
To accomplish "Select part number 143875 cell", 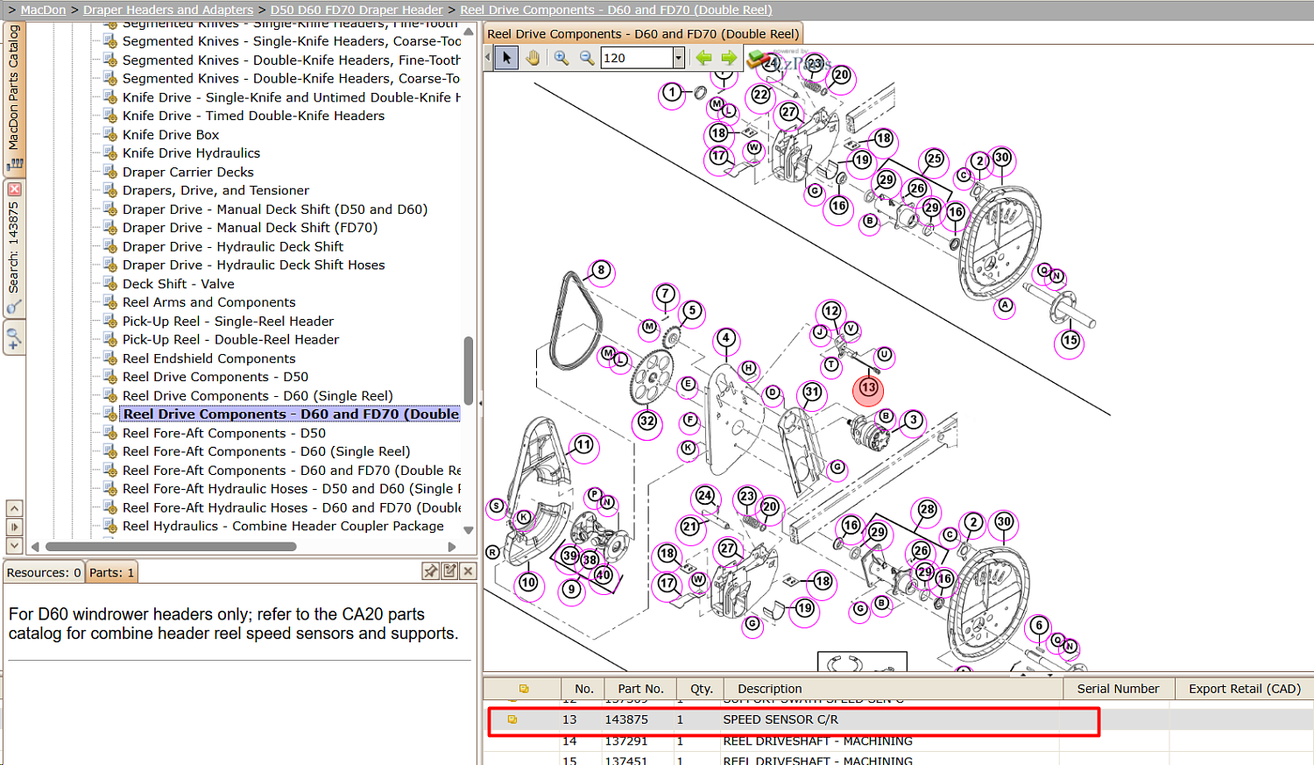I will pos(626,719).
